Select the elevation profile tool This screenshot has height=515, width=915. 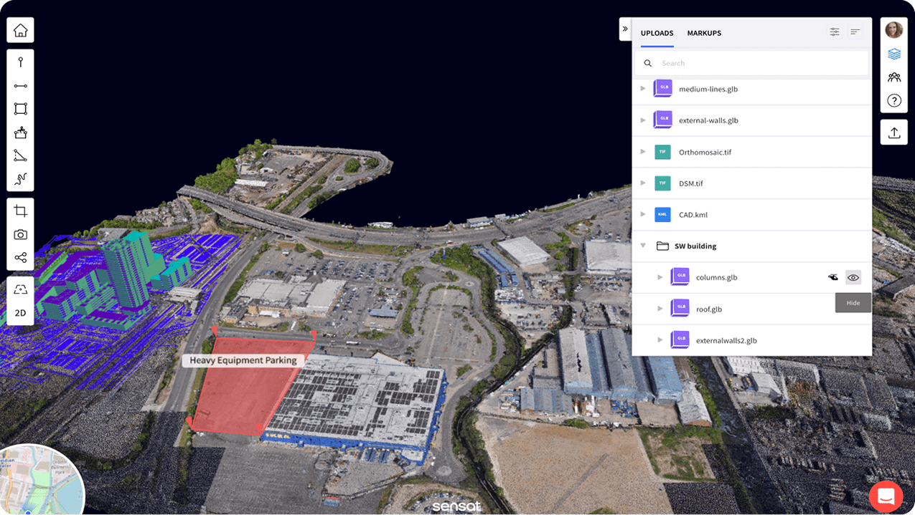20,179
